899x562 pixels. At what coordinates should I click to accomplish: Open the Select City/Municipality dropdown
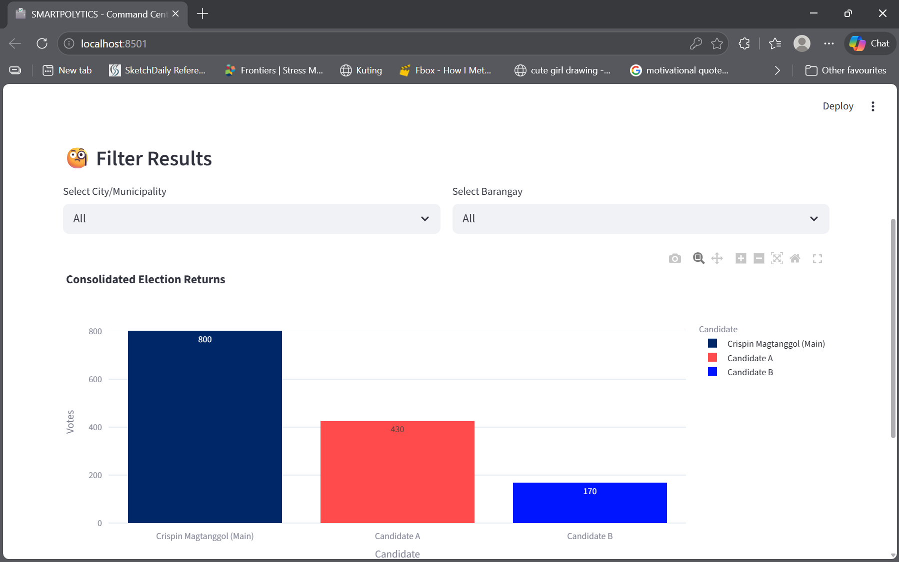[x=251, y=218]
